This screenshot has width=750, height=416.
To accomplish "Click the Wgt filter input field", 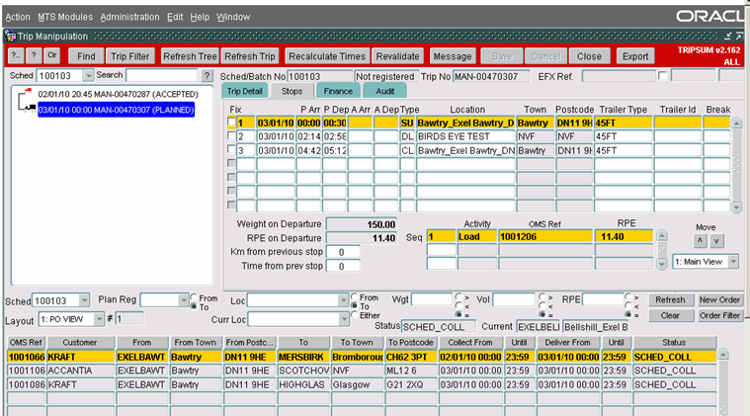I will coord(432,299).
